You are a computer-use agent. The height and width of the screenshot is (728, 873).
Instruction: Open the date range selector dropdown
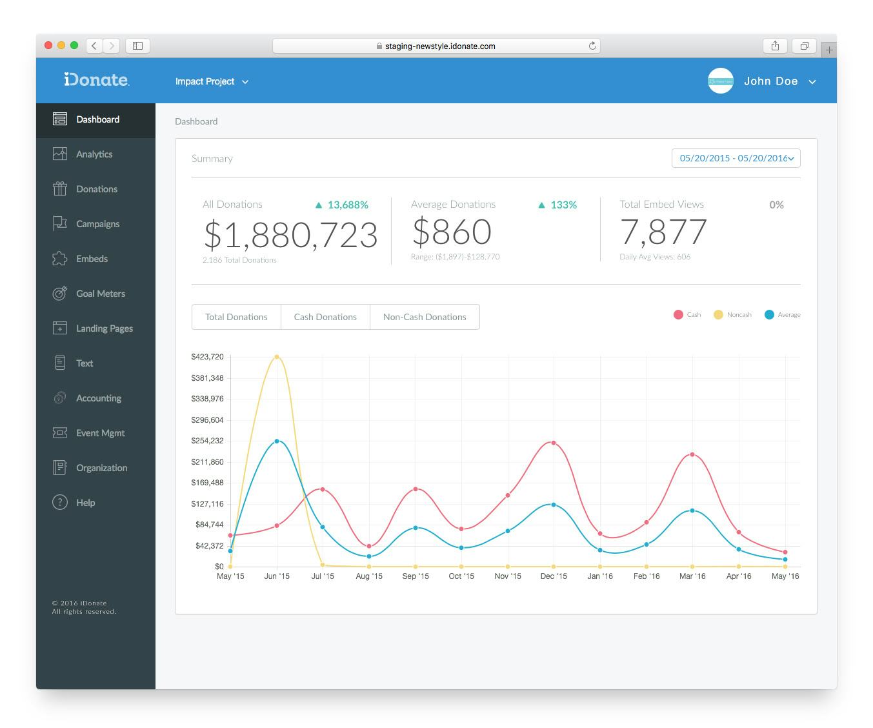click(x=736, y=158)
